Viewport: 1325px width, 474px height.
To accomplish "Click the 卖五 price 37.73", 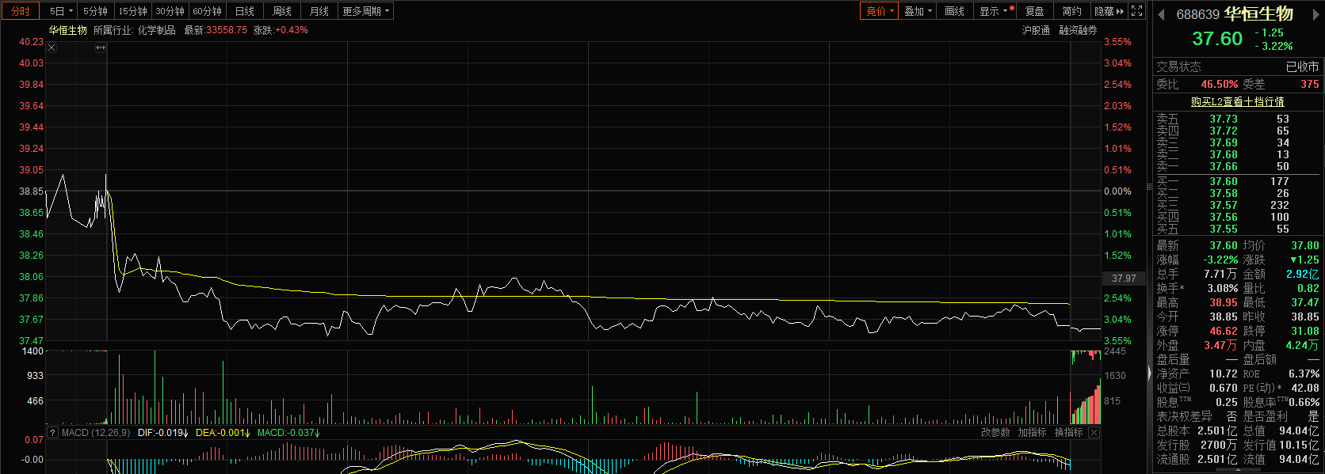I will pos(1224,119).
